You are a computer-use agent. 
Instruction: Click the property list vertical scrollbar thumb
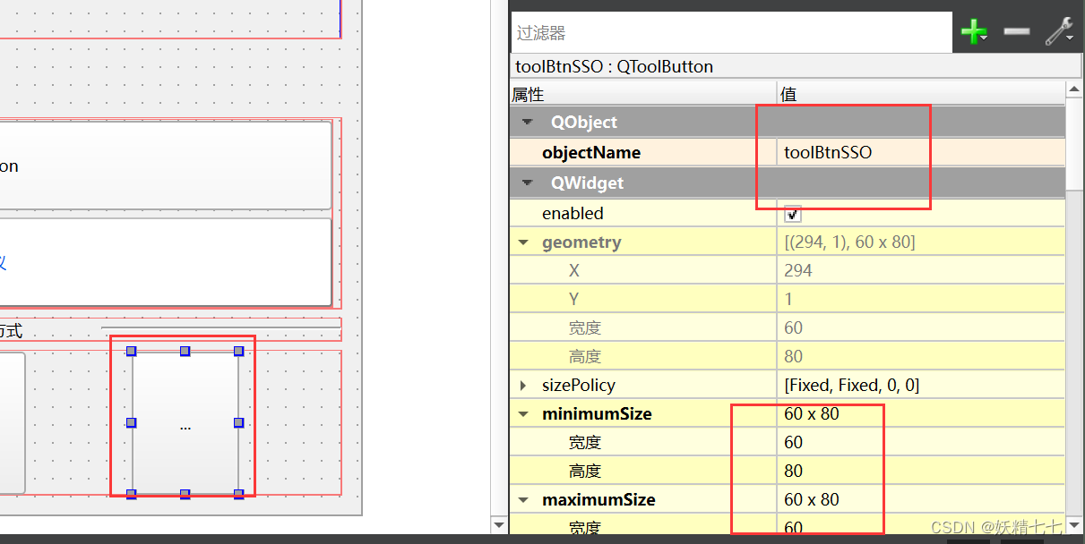[1074, 144]
